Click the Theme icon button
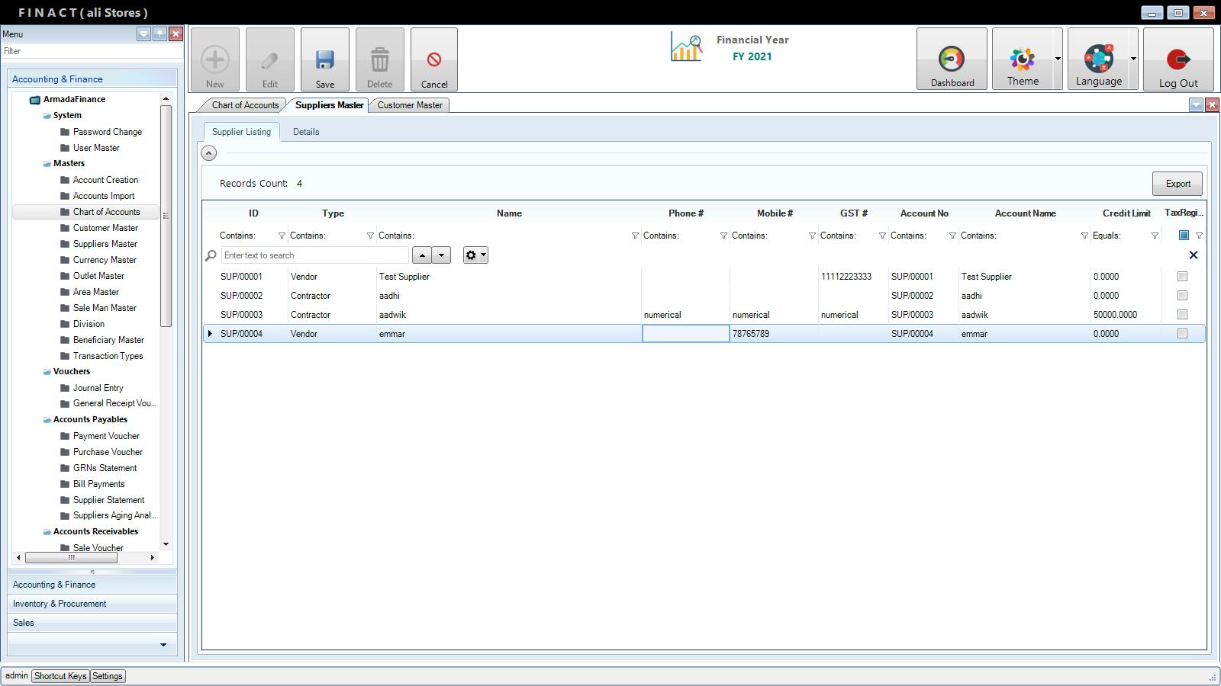This screenshot has width=1221, height=686. 1022,59
